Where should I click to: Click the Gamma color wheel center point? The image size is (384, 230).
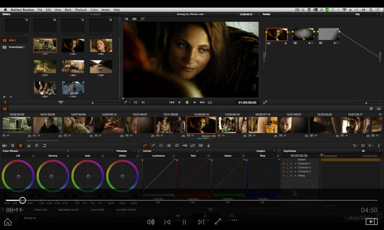point(51,176)
